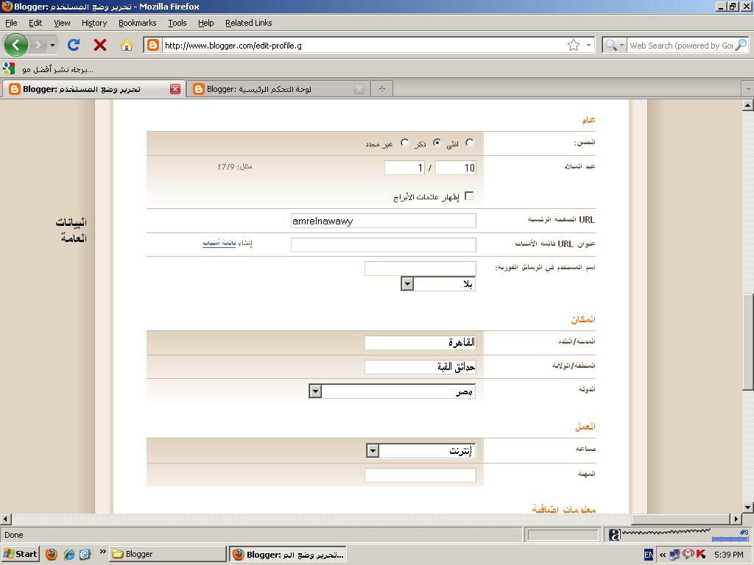Click the EN language indicator in the system tray
This screenshot has height=565, width=754.
pos(649,555)
